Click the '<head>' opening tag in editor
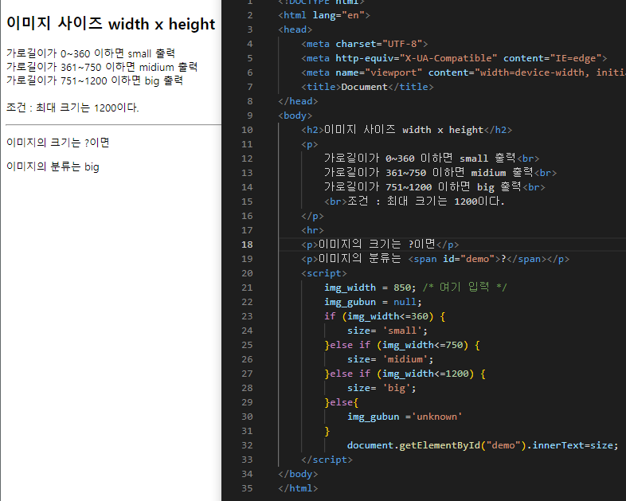 295,29
